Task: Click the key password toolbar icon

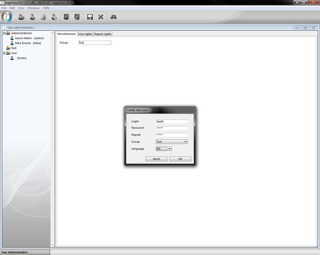Action: (x=43, y=17)
